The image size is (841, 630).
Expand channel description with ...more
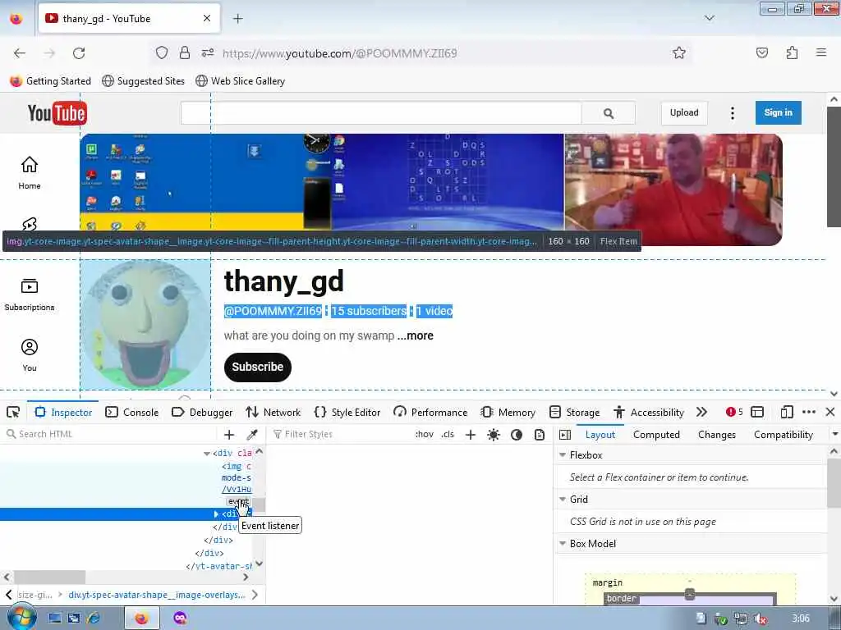pyautogui.click(x=415, y=336)
